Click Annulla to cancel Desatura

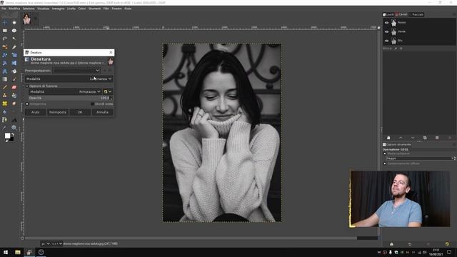pos(102,112)
